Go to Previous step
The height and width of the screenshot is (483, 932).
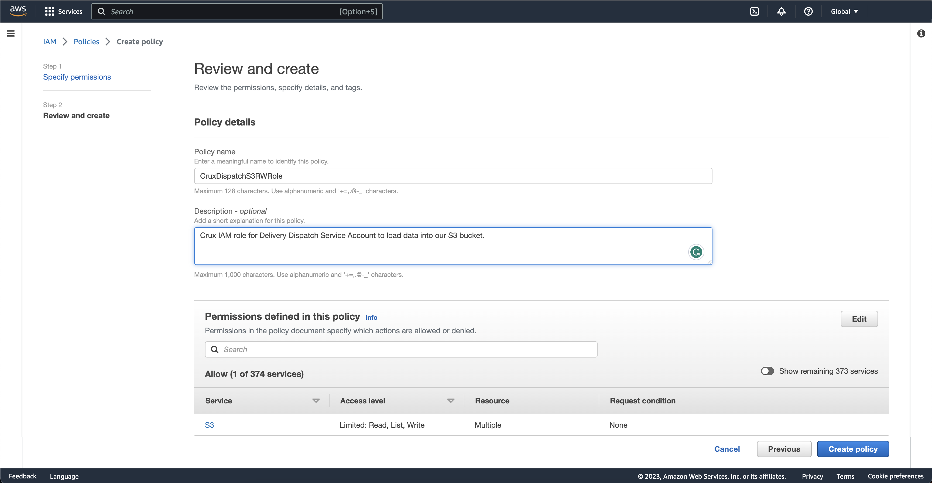click(x=784, y=449)
